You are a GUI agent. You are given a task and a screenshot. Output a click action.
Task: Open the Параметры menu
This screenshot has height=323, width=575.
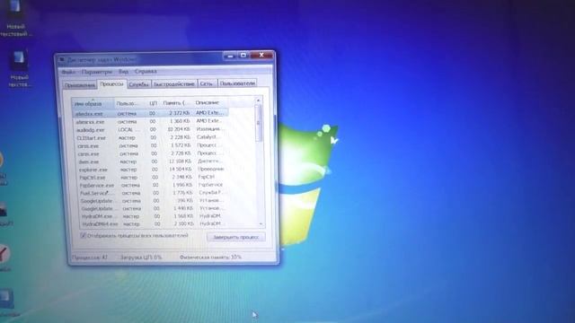(x=97, y=72)
